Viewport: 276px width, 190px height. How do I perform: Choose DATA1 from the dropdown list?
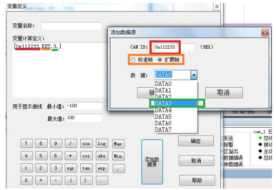point(176,90)
